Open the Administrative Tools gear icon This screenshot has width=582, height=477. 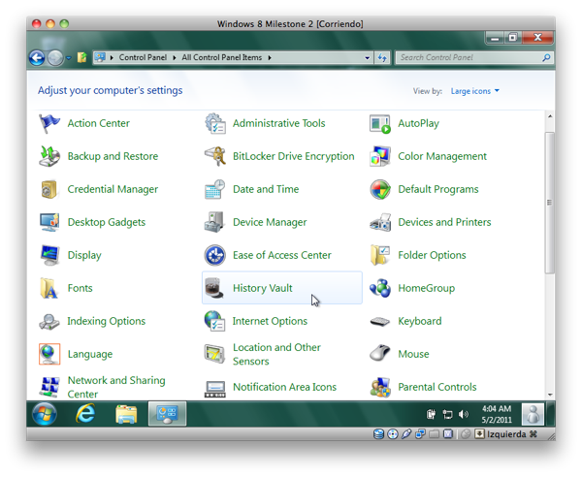pyautogui.click(x=215, y=123)
